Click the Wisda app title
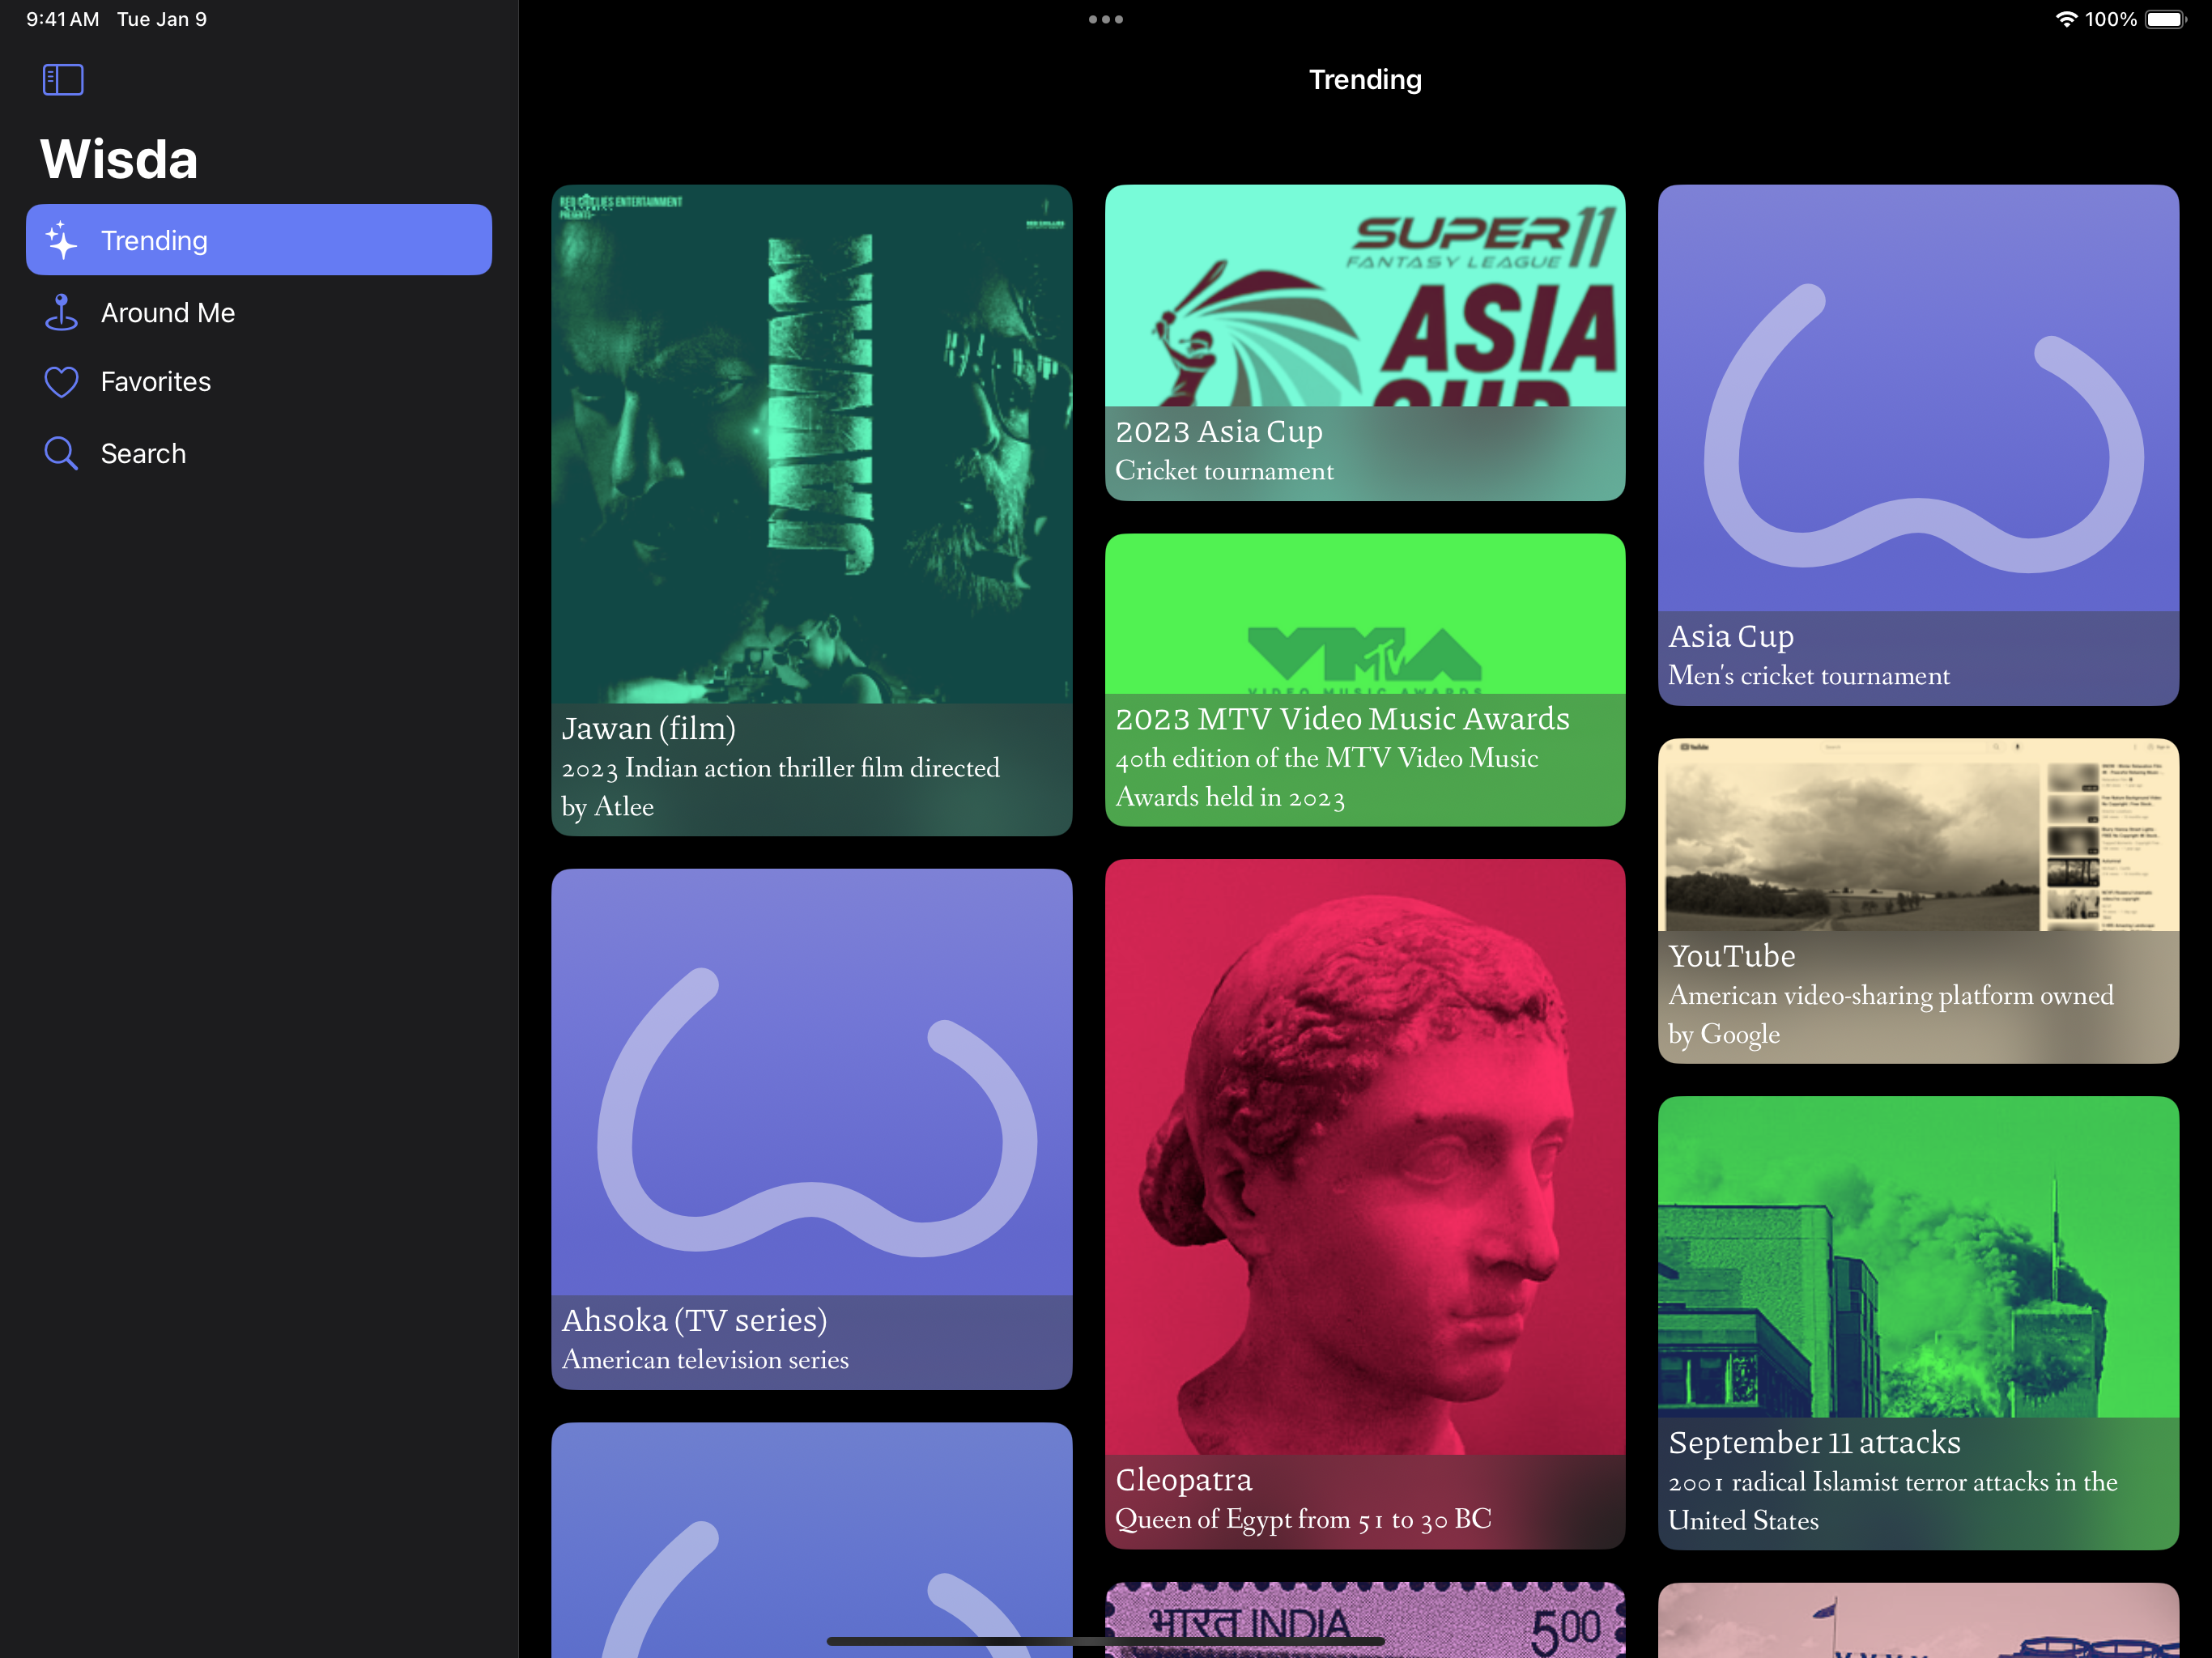This screenshot has height=1658, width=2212. point(119,159)
